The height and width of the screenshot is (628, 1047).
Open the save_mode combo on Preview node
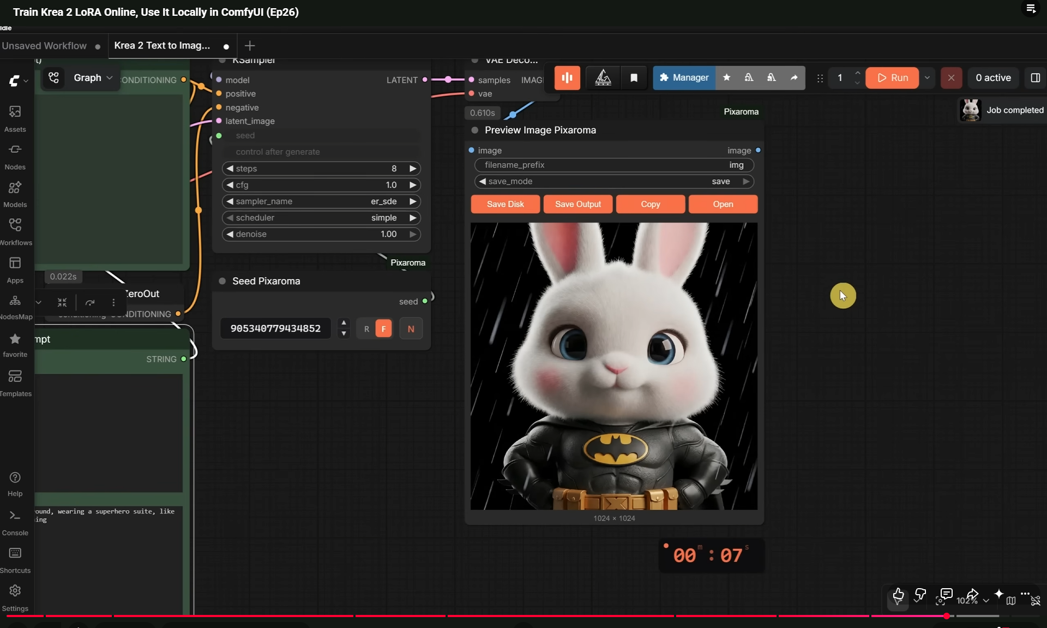point(614,181)
